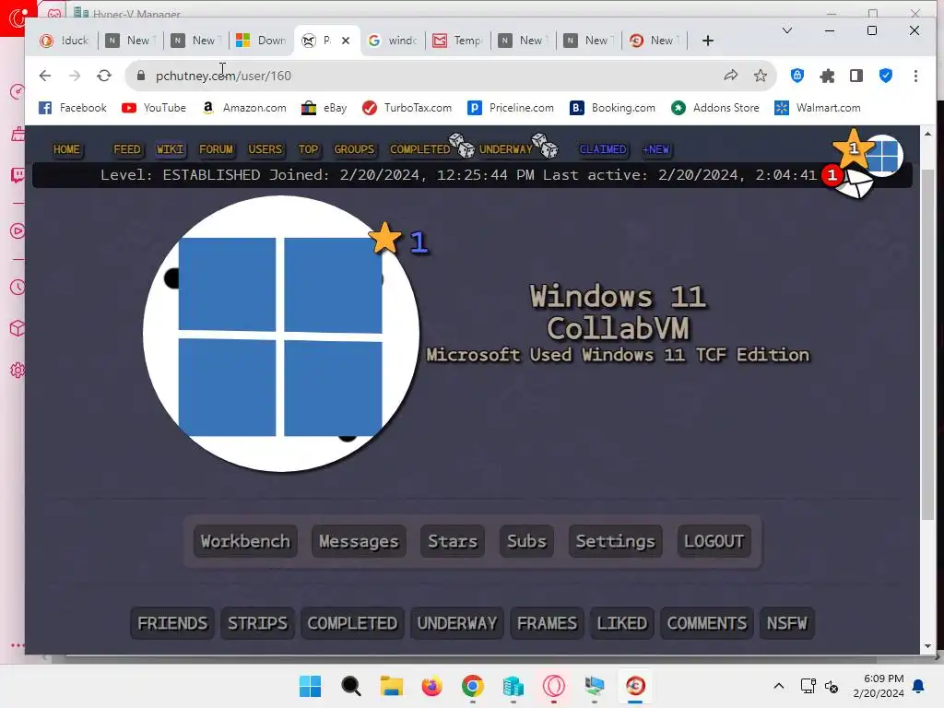Open Windows Start from the taskbar
Screen dimensions: 944x708
(x=310, y=686)
